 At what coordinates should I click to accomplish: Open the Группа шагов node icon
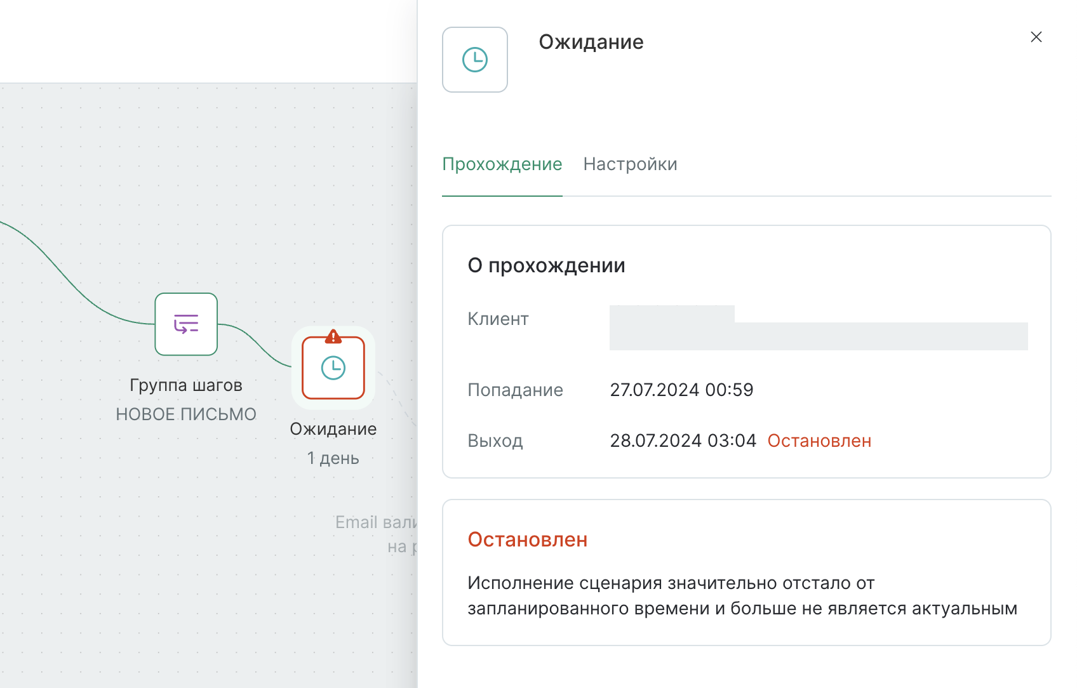click(186, 324)
